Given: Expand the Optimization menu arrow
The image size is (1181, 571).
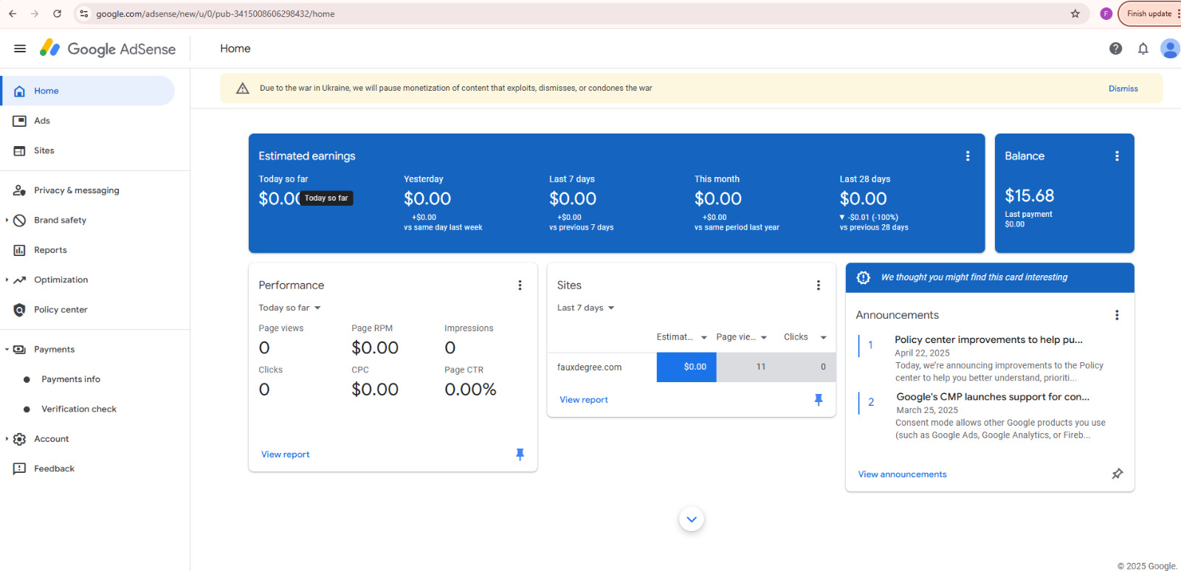Looking at the screenshot, I should tap(7, 280).
